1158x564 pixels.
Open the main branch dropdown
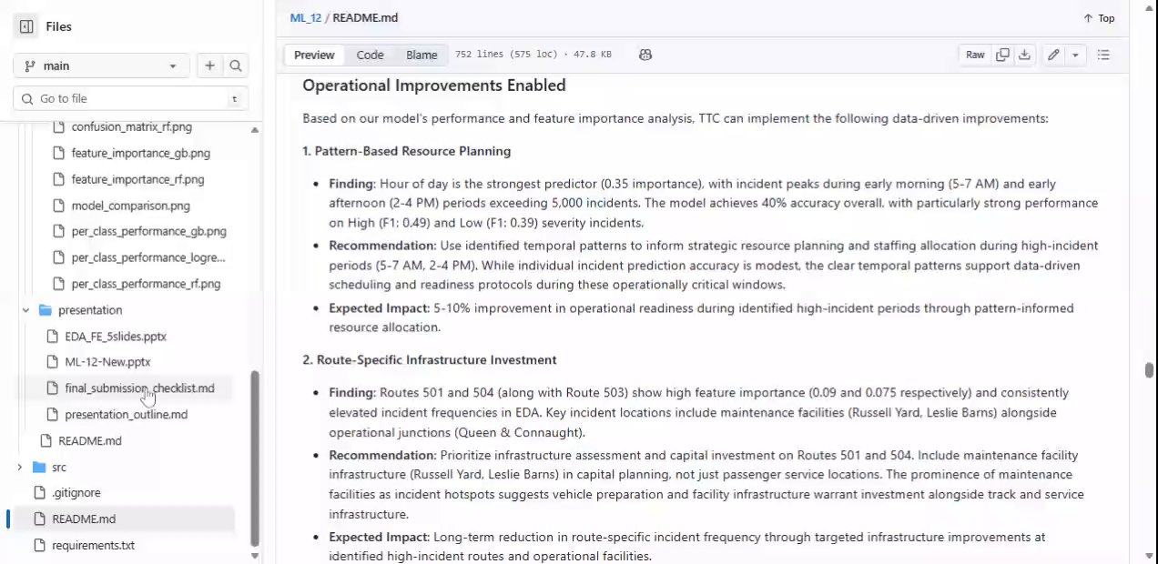[x=101, y=65]
